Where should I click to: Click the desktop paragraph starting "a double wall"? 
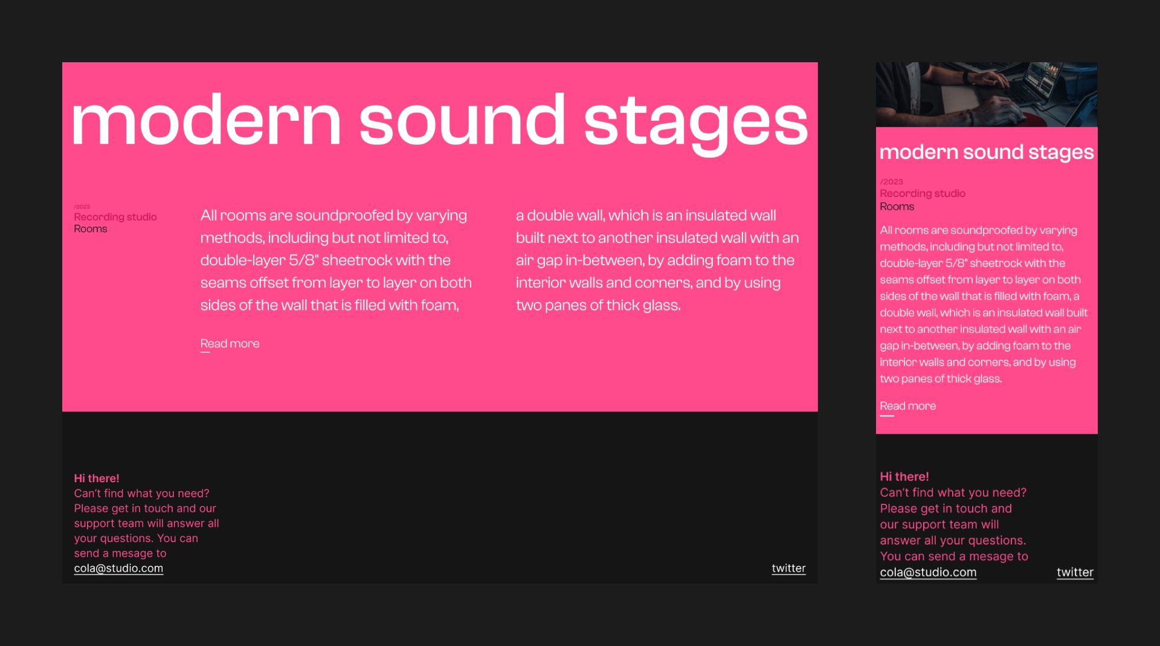[x=657, y=260]
